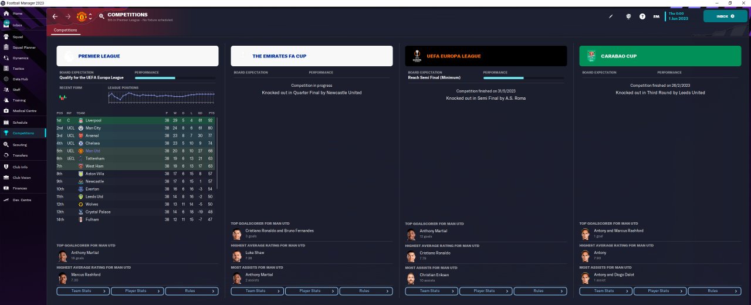Open the FM menu
This screenshot has height=305, width=751.
(657, 16)
